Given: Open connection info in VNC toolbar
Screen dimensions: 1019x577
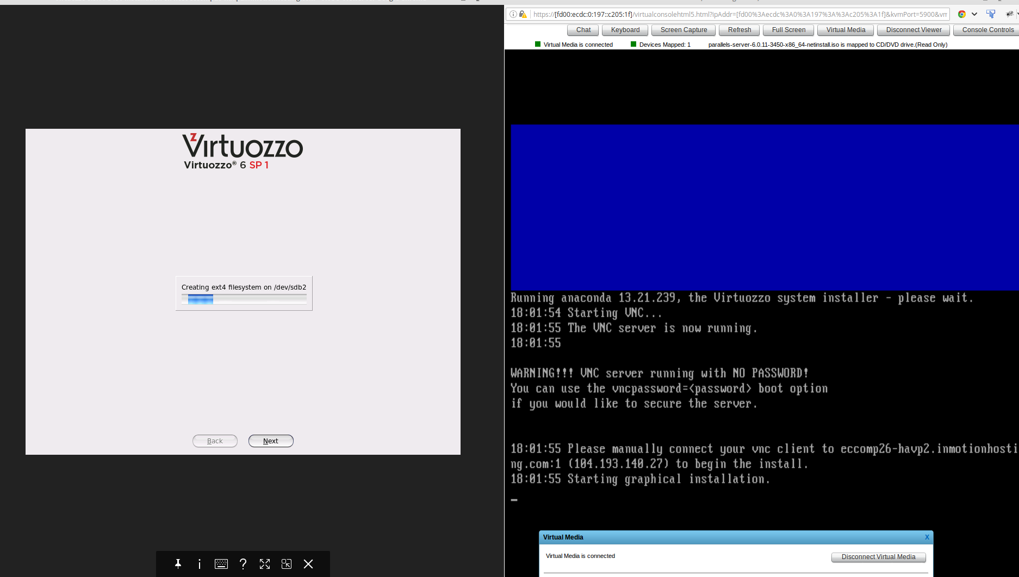Looking at the screenshot, I should 200,564.
